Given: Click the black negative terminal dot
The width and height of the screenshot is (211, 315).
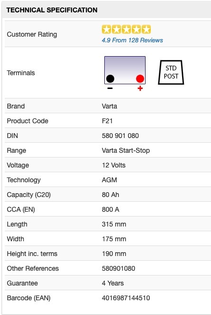Looking at the screenshot, I should click(x=110, y=79).
